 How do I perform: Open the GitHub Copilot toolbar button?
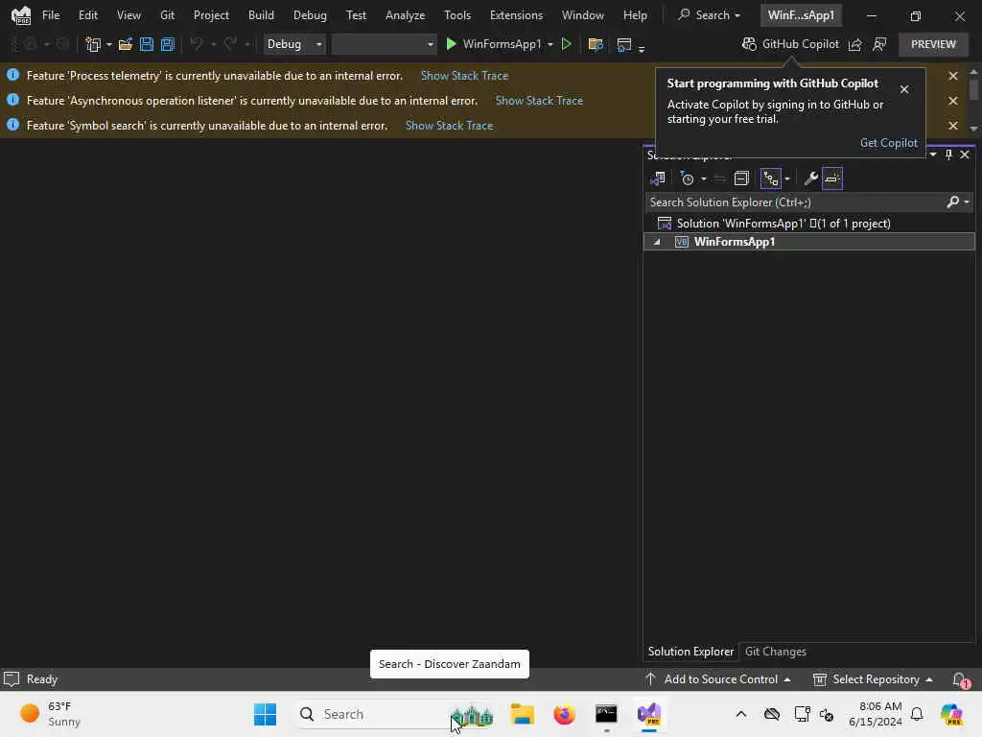pos(790,44)
